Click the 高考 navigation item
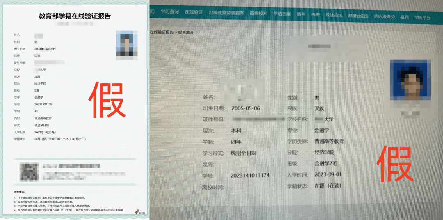Viewport: 443px width, 220px height. click(301, 14)
